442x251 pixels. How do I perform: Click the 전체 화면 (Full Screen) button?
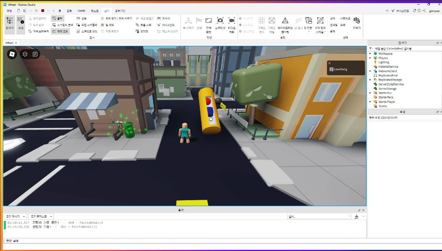(209, 25)
